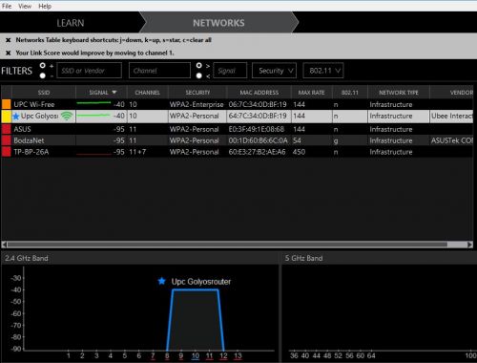Open the 802.11 filter dropdown
Screen dimensions: 477x363
(x=323, y=71)
